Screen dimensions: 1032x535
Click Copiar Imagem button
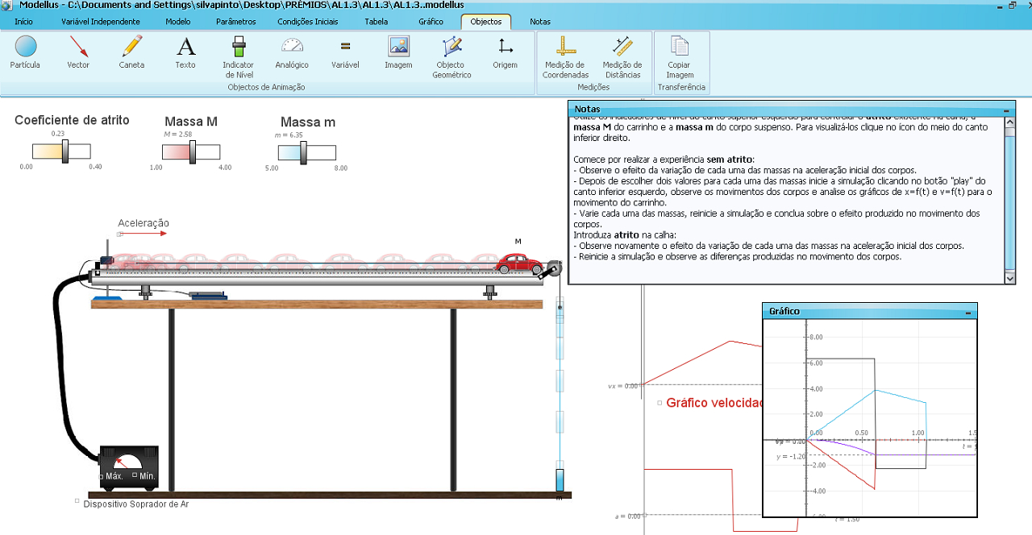[680, 56]
